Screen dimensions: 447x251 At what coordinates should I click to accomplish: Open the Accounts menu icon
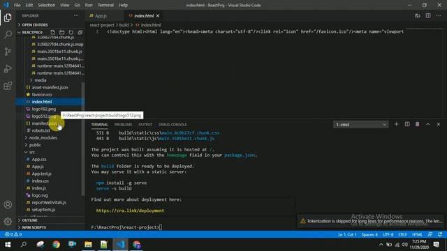click(8, 204)
